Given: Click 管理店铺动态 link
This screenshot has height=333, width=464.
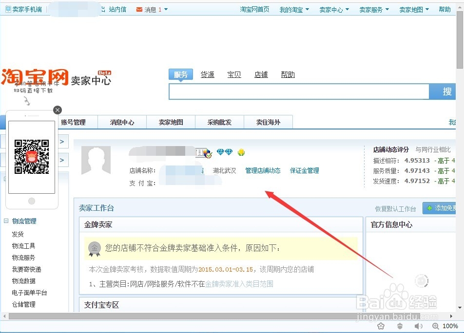Looking at the screenshot, I should click(263, 170).
